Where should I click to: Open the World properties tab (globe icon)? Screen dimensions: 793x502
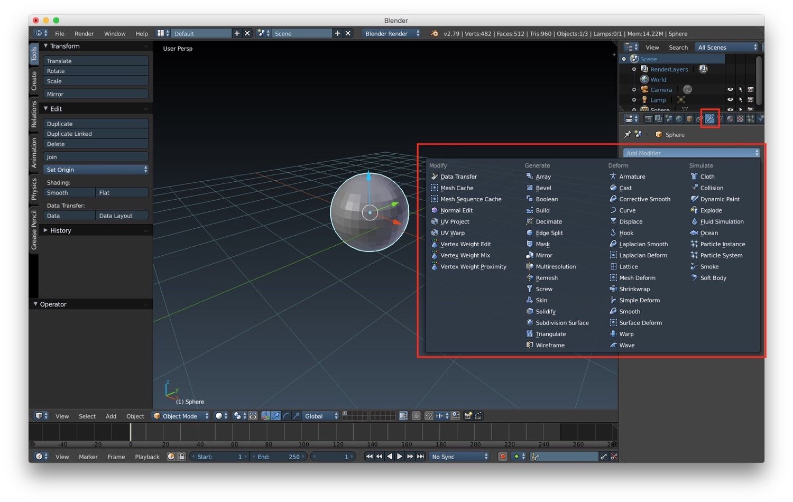[679, 119]
